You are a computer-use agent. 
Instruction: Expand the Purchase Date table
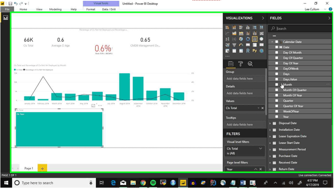coord(270,156)
